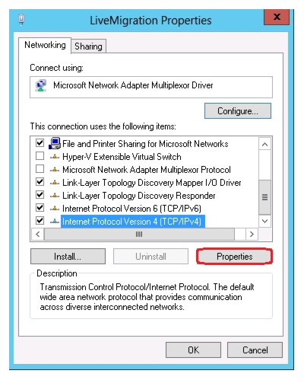Select the Networking tab

tap(45, 45)
